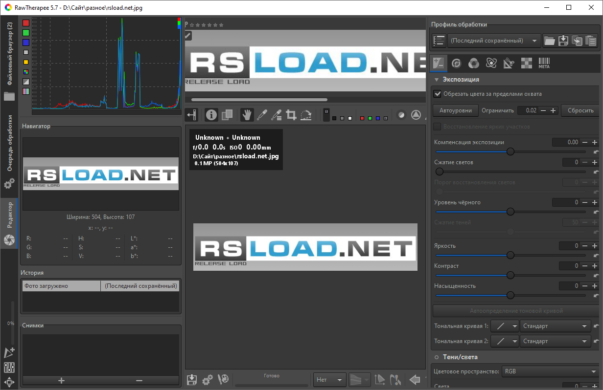Image resolution: width=603 pixels, height=390 pixels.
Task: Select the Straighten/rotate tool
Action: 306,115
